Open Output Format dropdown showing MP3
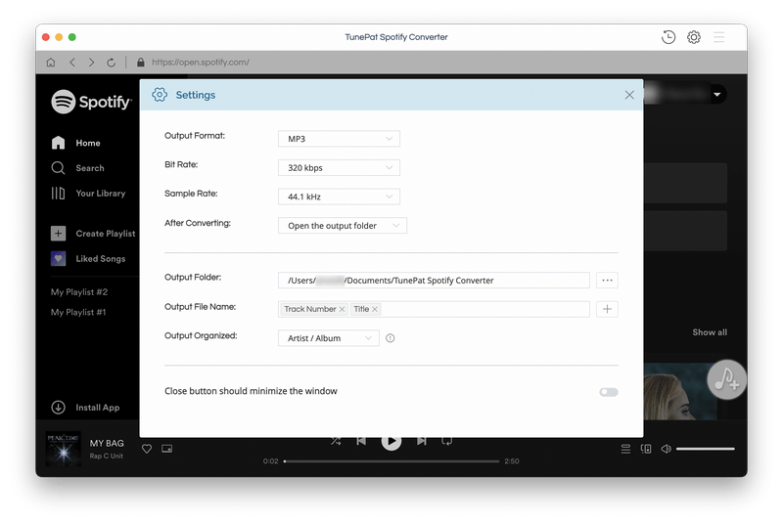The height and width of the screenshot is (524, 783). [339, 139]
